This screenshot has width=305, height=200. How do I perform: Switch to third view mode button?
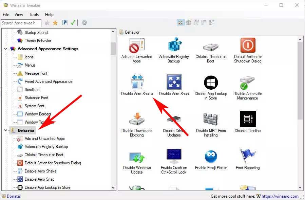coord(196,22)
